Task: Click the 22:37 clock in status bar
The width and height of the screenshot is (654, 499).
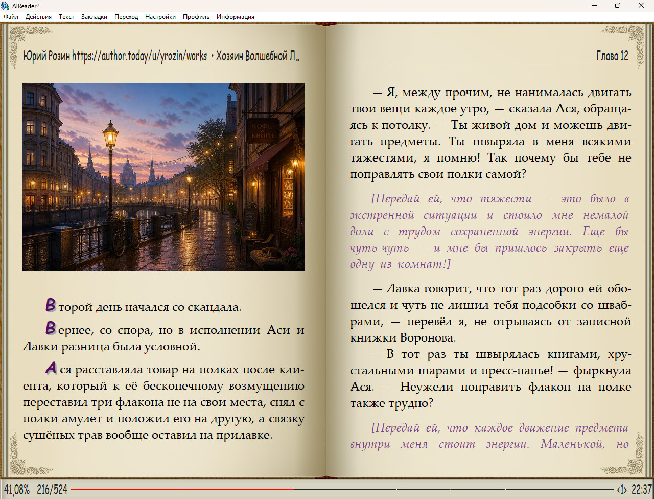Action: [x=642, y=490]
